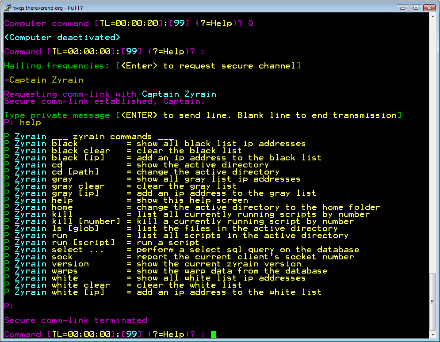Click the twgs.thereverend.org title bar text
440x342 pixels.
click(44, 8)
